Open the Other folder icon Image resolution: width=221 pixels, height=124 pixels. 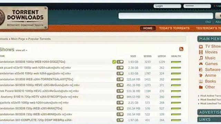point(201,87)
